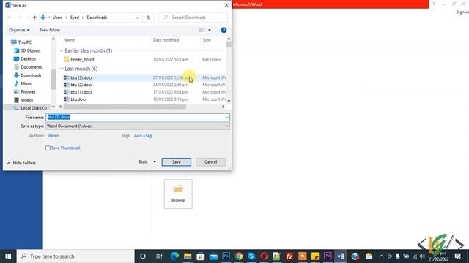Image resolution: width=469 pixels, height=263 pixels.
Task: Open Microsoft Edge from taskbar
Action: coord(174,256)
